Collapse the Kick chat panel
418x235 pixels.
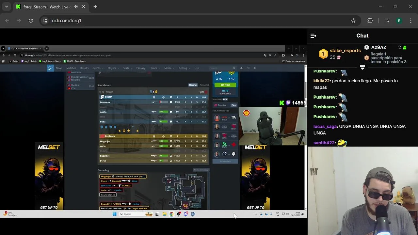click(x=313, y=36)
